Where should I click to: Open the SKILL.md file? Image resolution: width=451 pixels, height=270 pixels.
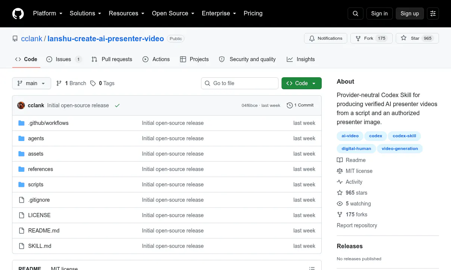(40, 246)
